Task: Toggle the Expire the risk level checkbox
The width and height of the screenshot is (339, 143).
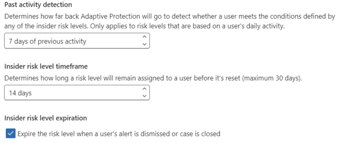Action: tap(10, 134)
